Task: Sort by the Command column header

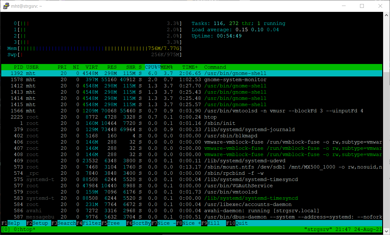Action: pyautogui.click(x=215, y=67)
